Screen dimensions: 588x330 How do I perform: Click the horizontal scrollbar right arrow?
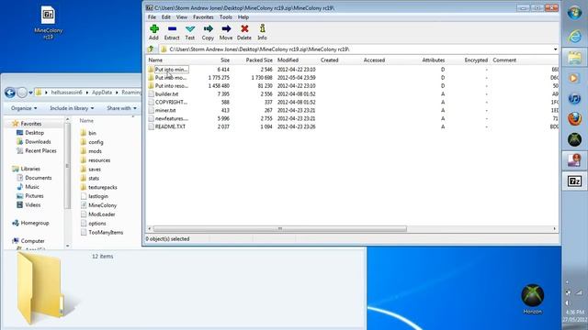(x=555, y=228)
